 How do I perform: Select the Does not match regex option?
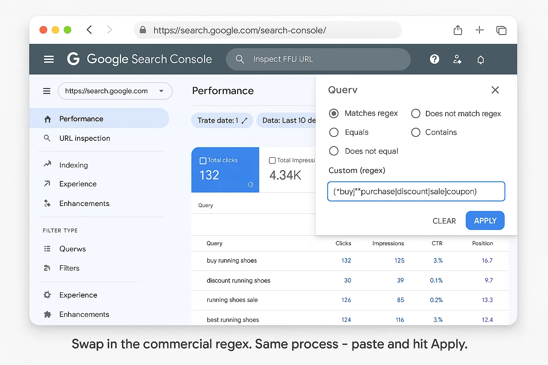click(x=416, y=113)
